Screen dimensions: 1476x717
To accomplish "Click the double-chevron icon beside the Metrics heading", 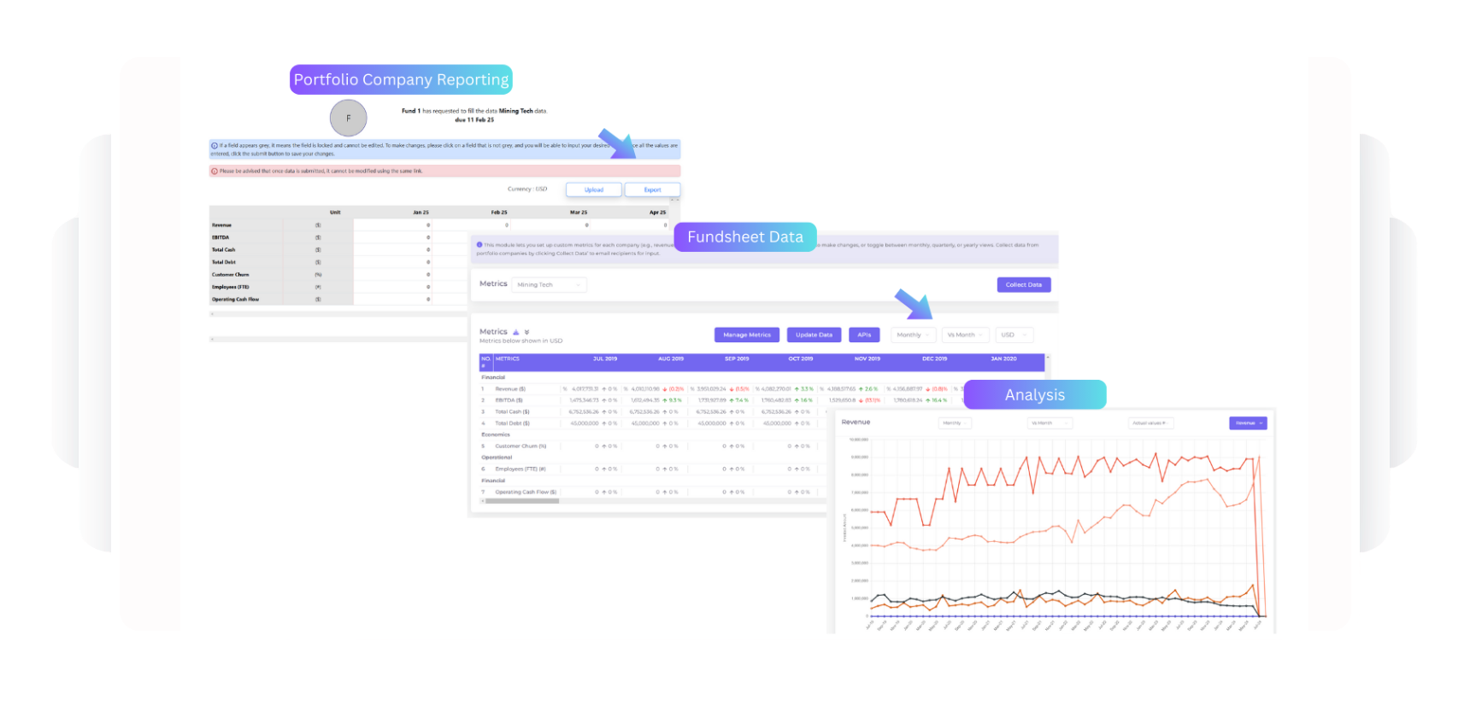I will click(527, 332).
